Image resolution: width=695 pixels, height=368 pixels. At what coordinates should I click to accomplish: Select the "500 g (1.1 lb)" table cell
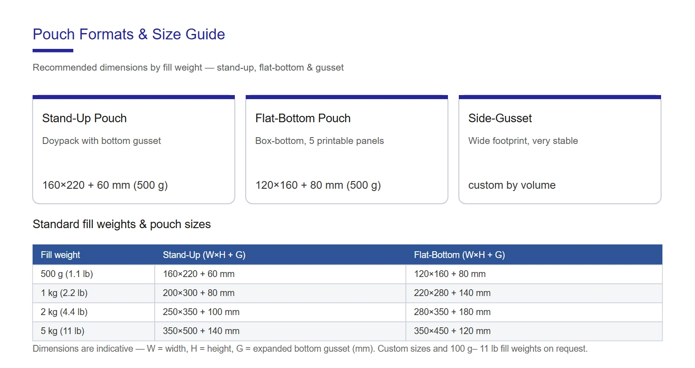coord(94,274)
